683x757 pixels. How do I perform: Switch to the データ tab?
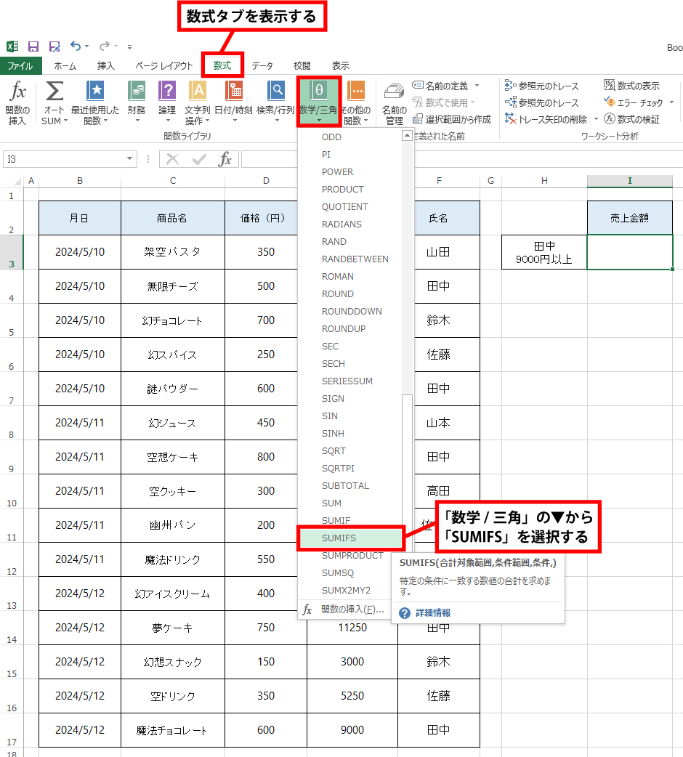pyautogui.click(x=262, y=65)
